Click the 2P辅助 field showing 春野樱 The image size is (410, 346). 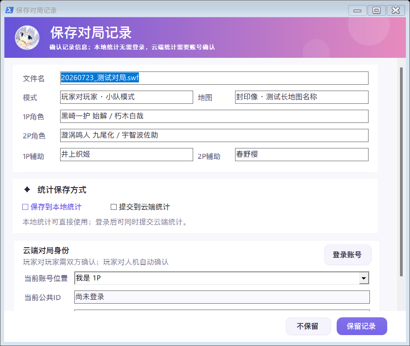point(302,154)
